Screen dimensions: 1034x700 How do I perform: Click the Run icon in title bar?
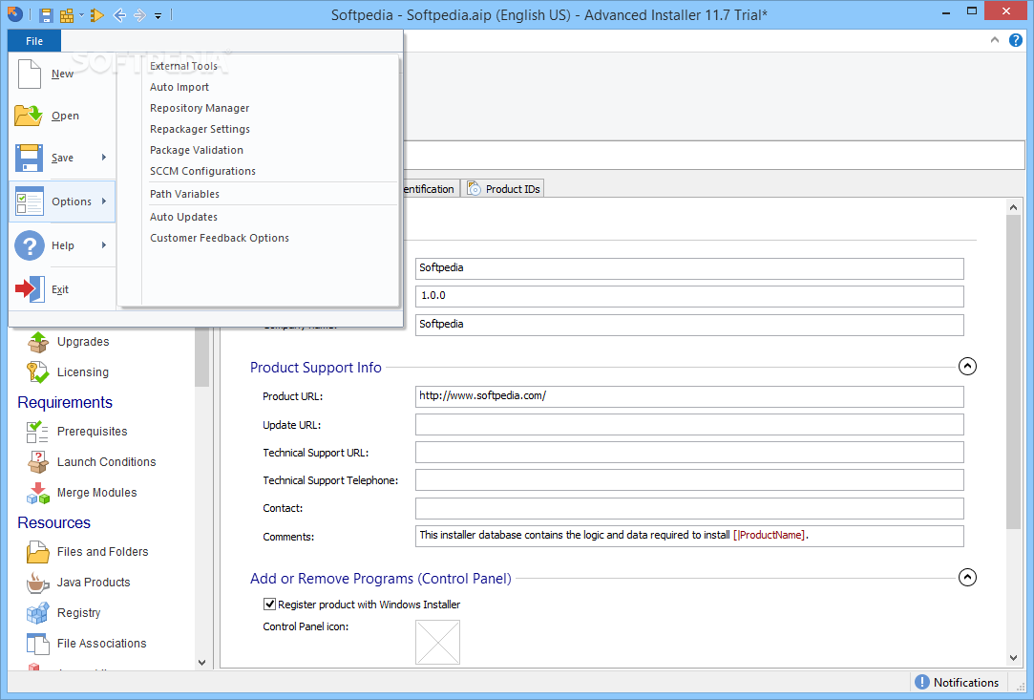97,14
